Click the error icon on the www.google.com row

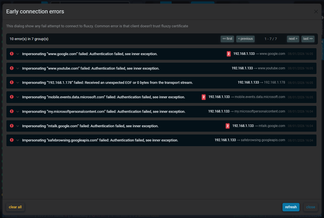coord(11,53)
